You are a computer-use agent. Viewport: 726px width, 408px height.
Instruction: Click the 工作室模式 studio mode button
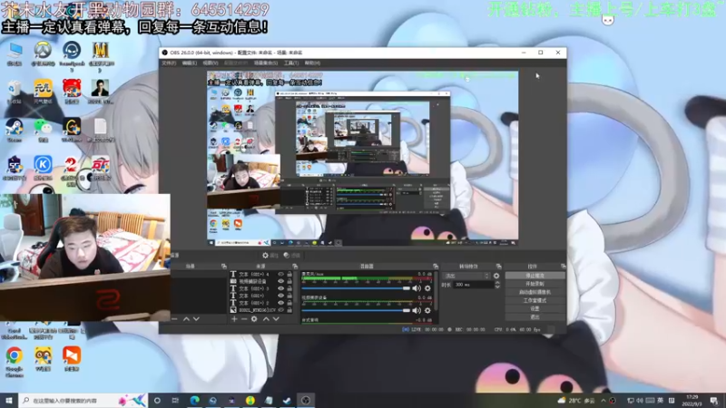(x=535, y=301)
